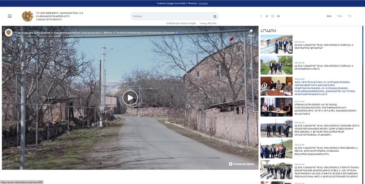Open the ministry's YouTube channel icon
The width and height of the screenshot is (365, 184).
(278, 16)
